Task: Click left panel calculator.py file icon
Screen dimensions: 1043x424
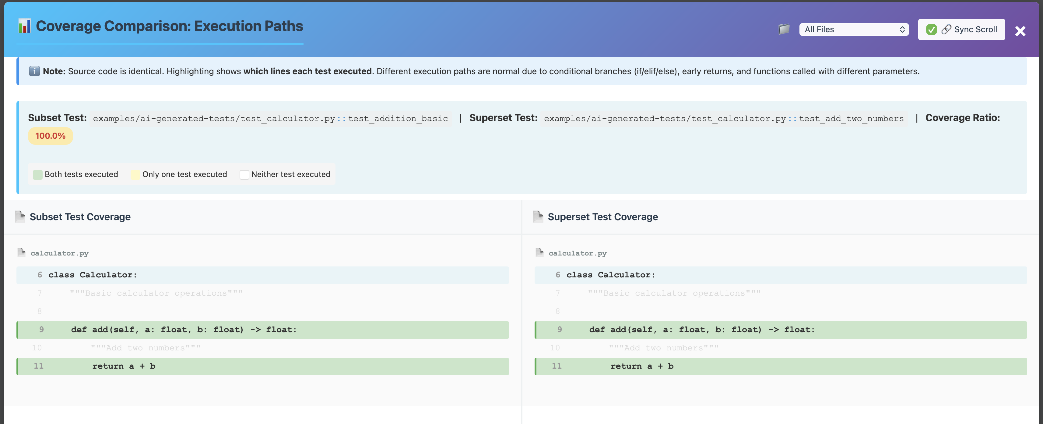Action: [21, 253]
